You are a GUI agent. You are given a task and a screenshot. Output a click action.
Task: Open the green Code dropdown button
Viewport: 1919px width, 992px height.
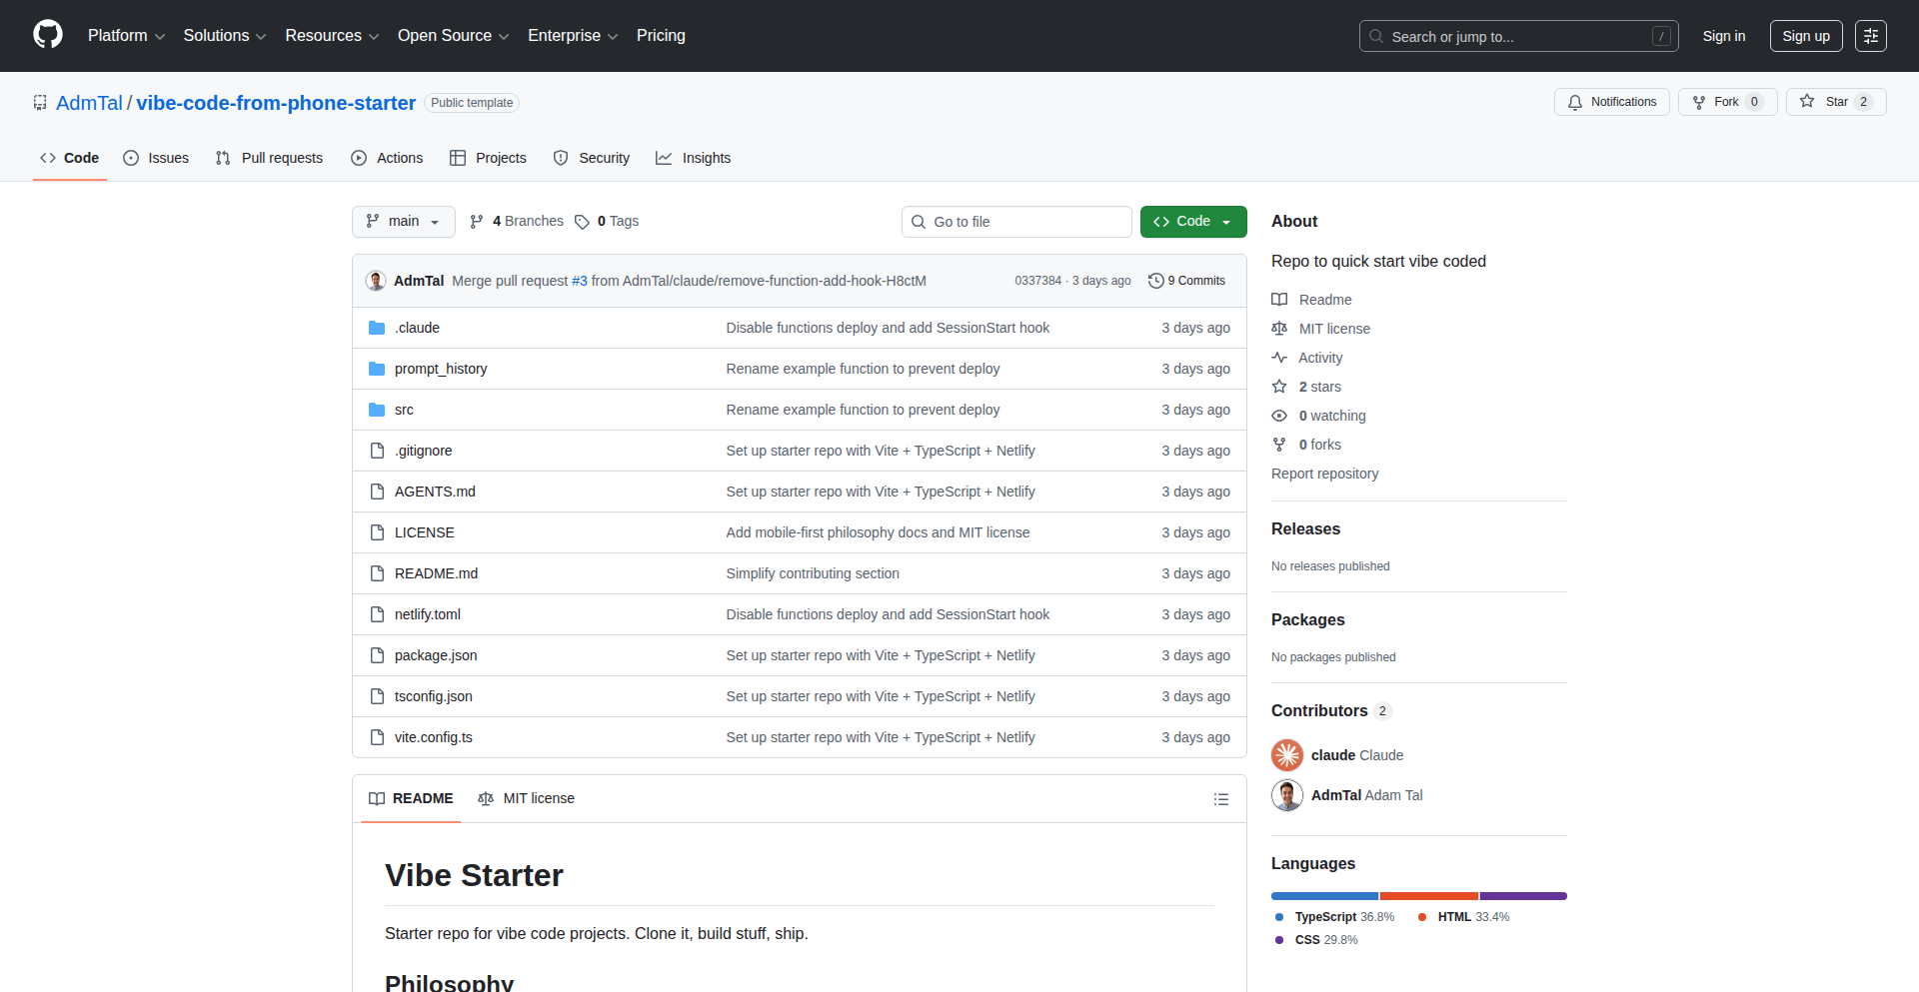click(1193, 222)
